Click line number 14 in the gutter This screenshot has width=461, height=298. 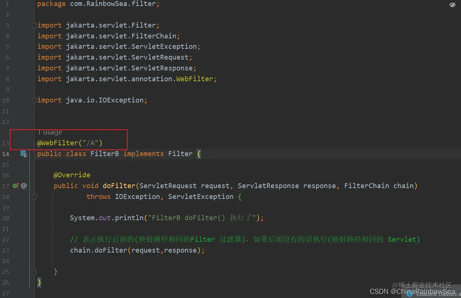coord(5,154)
